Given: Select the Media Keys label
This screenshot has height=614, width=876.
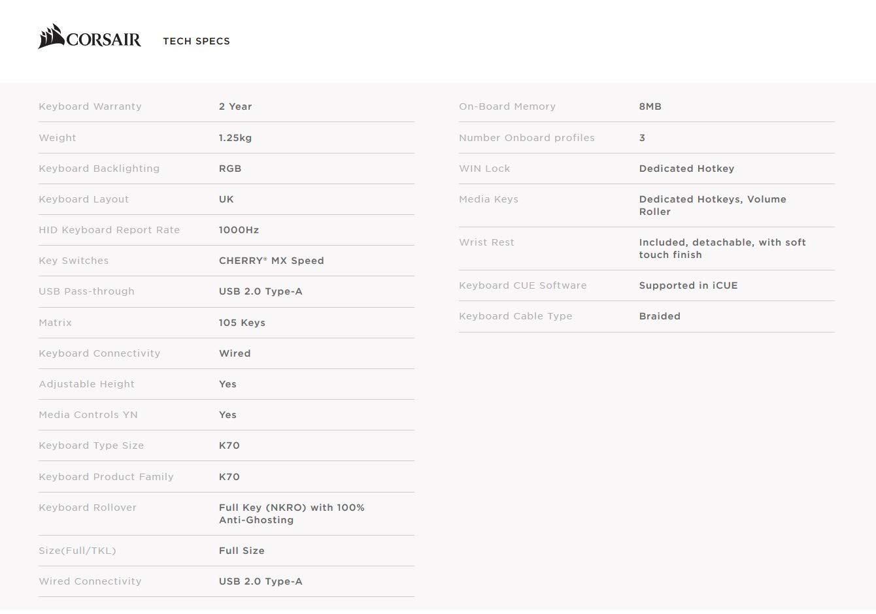Looking at the screenshot, I should 488,199.
